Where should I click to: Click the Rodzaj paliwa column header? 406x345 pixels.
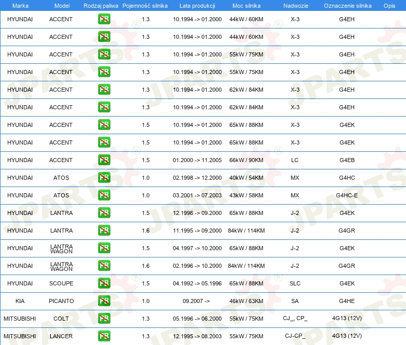101,6
